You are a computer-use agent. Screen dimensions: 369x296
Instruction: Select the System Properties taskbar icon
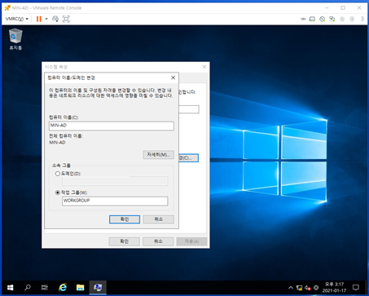click(98, 288)
